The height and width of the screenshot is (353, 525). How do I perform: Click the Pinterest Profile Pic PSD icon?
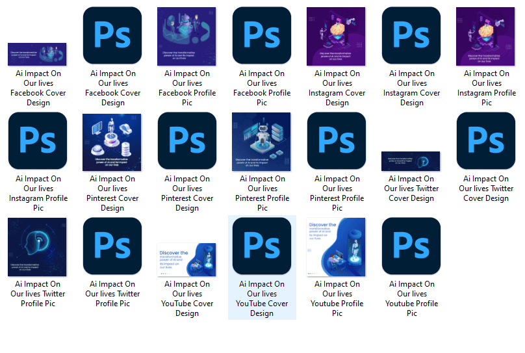pyautogui.click(x=336, y=140)
